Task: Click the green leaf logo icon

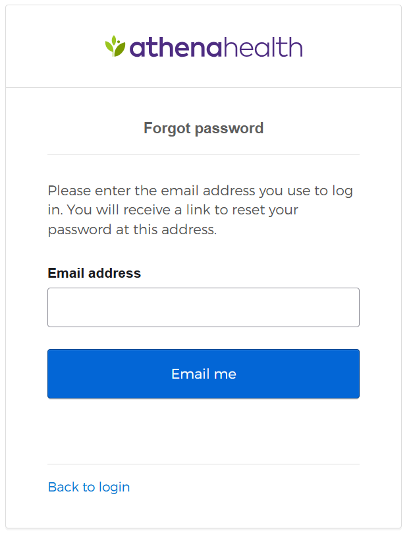Action: coord(115,46)
